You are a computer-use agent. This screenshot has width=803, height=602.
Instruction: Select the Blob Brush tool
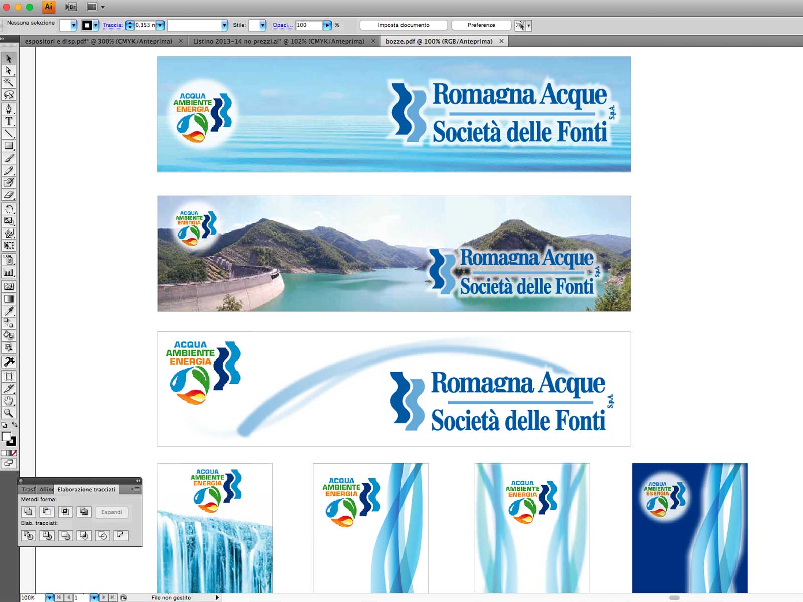[x=9, y=183]
